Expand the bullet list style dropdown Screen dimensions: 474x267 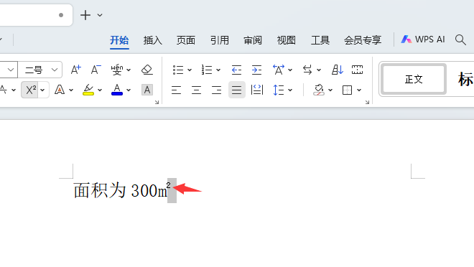click(x=190, y=70)
